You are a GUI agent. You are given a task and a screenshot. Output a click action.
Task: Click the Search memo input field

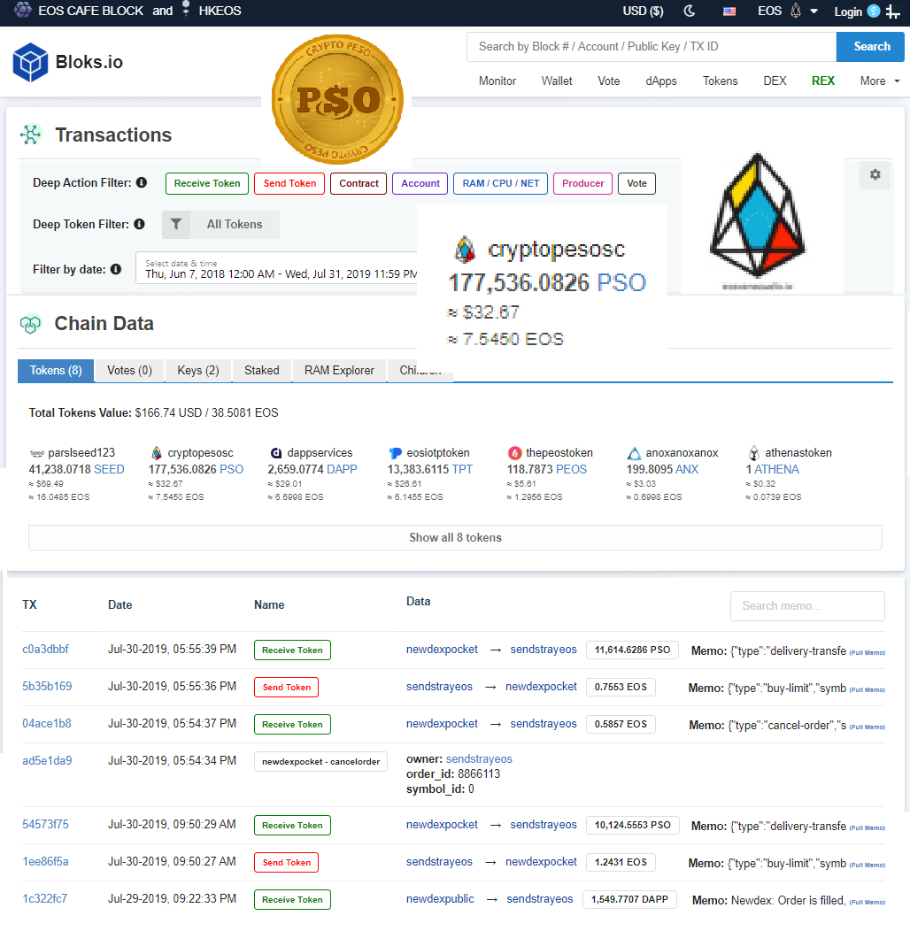(806, 606)
